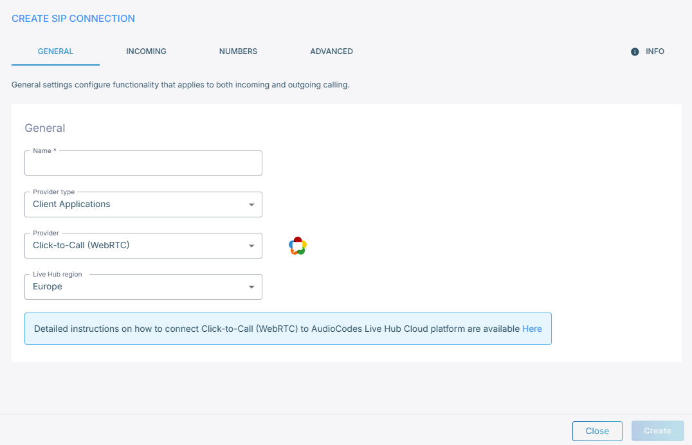Click the arrow beside Click-to-Call (WebRTC)

251,246
